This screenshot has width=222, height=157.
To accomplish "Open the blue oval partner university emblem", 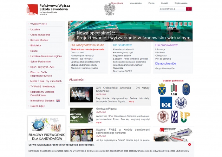I will pyautogui.click(x=186, y=89).
